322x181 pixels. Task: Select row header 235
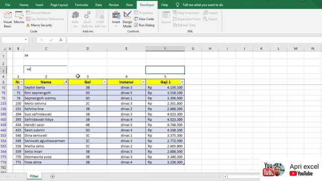click(x=4, y=104)
